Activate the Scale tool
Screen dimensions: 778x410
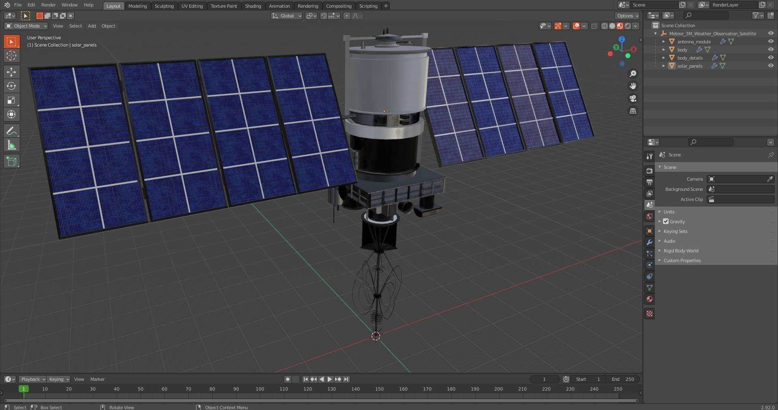[x=11, y=100]
